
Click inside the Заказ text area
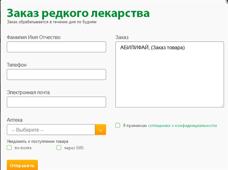[170, 75]
